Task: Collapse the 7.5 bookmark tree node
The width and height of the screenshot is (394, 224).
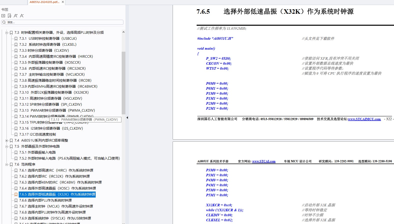Action: click(x=7, y=147)
